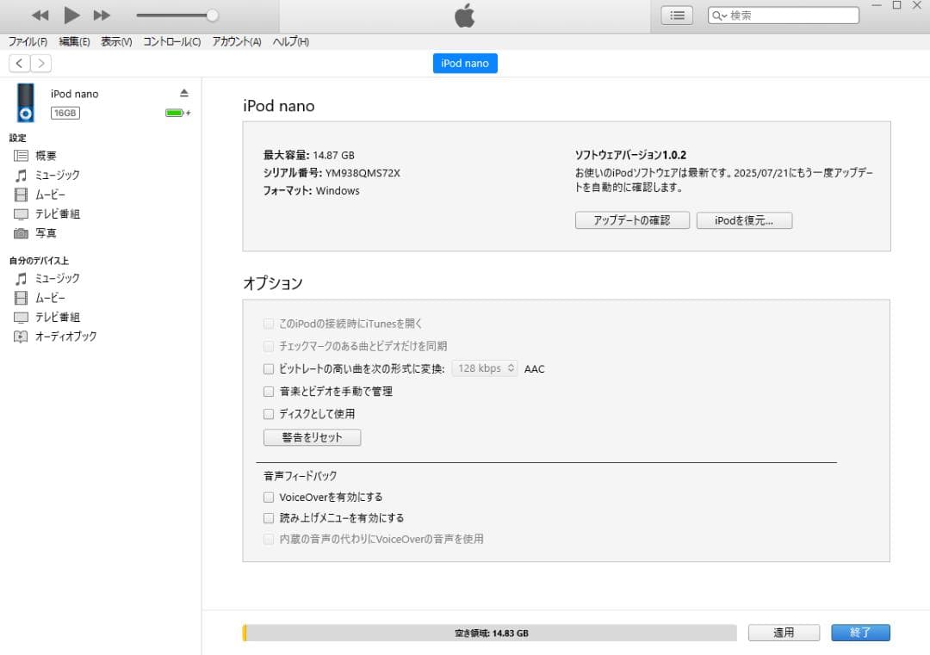Open the 128 kbps bitrate dropdown
This screenshot has width=930, height=655.
pos(485,368)
